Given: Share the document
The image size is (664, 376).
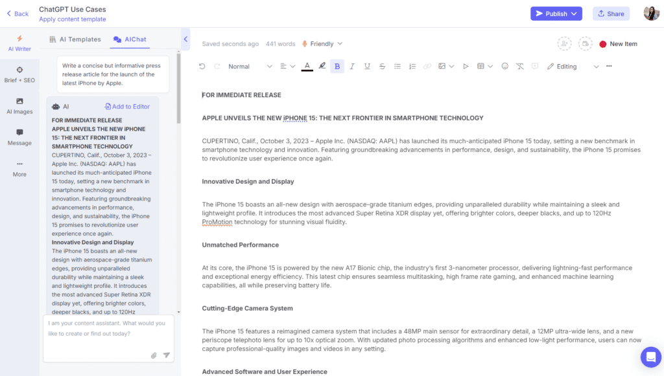Looking at the screenshot, I should 611,14.
